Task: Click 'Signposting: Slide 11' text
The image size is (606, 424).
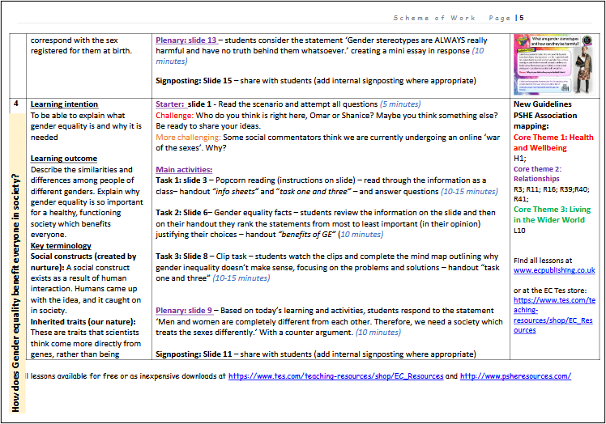Action: coord(194,354)
